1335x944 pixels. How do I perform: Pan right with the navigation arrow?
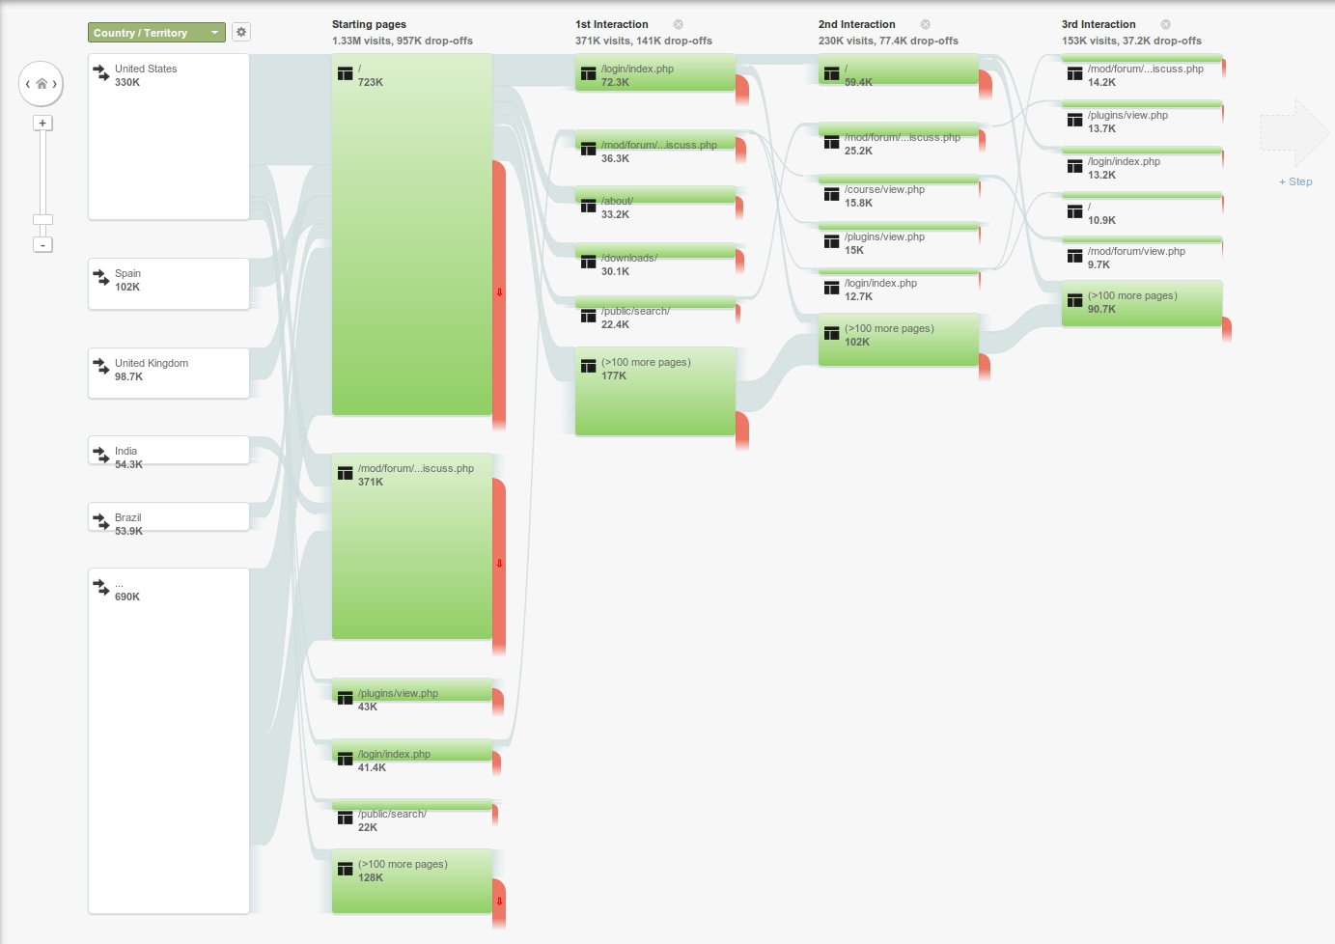[55, 84]
